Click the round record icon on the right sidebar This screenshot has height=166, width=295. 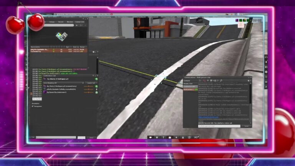point(266,72)
